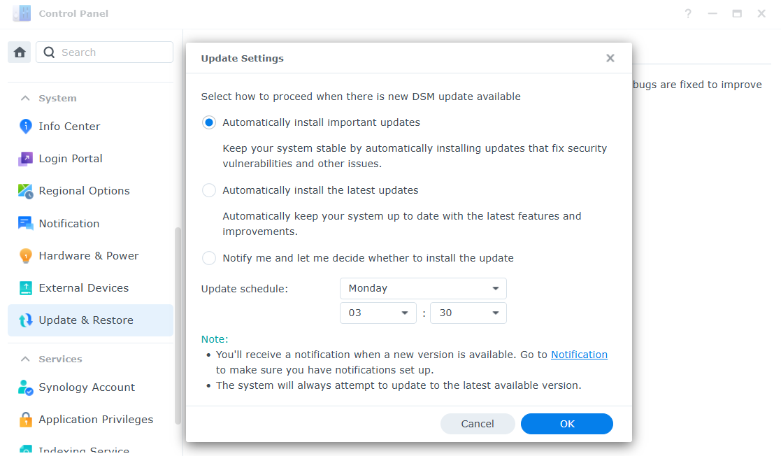Choose automatically install the latest updates
The height and width of the screenshot is (456, 781).
coord(208,190)
